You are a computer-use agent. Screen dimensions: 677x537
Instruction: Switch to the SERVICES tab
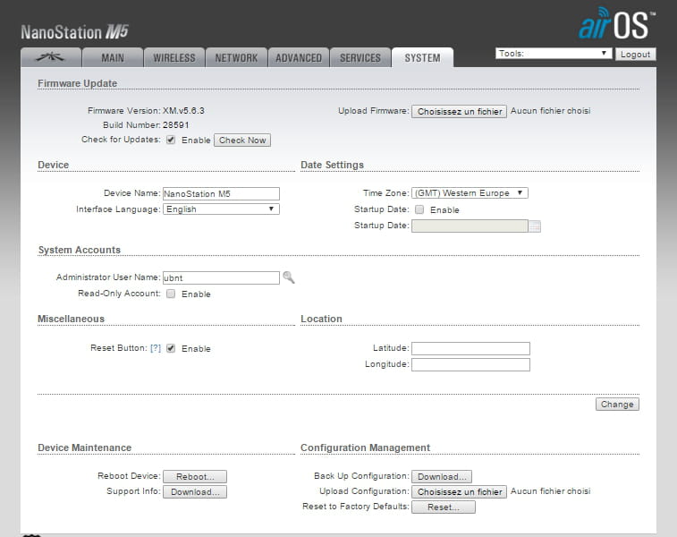tap(360, 57)
